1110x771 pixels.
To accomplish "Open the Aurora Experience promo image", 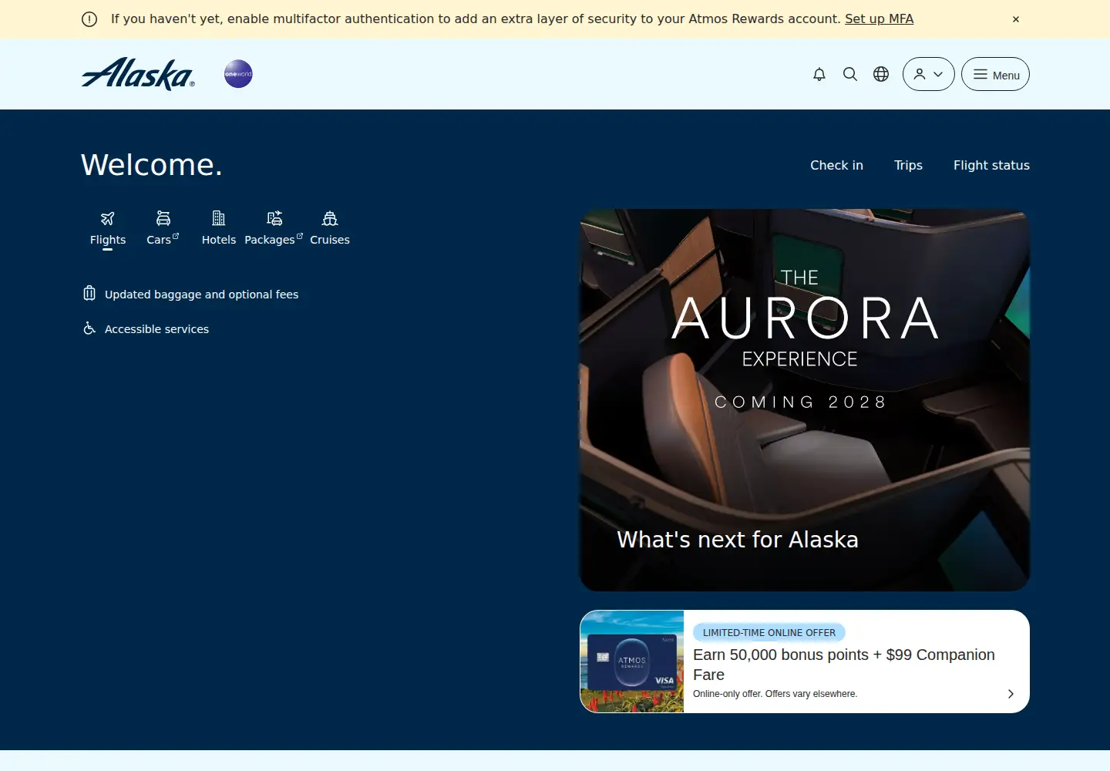I will 805,400.
